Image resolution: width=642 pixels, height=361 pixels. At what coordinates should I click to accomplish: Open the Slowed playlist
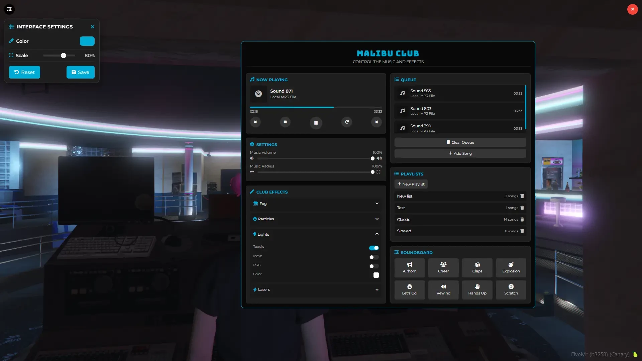click(x=460, y=231)
